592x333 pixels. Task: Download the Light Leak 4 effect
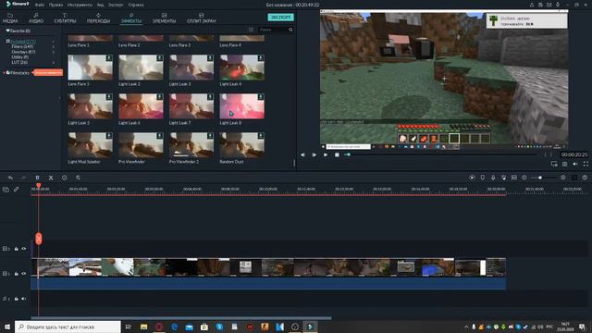pos(261,57)
